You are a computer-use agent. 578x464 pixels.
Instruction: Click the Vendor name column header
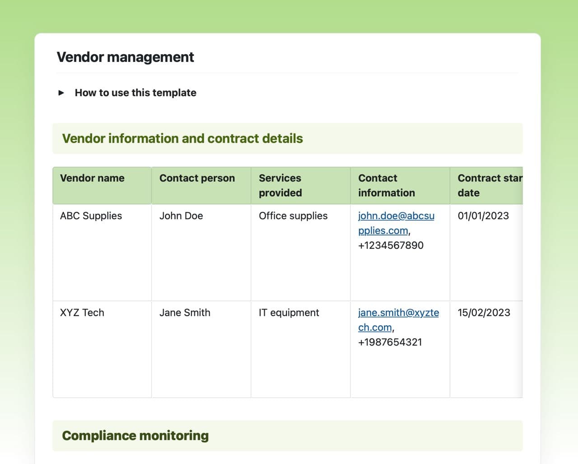pos(92,178)
